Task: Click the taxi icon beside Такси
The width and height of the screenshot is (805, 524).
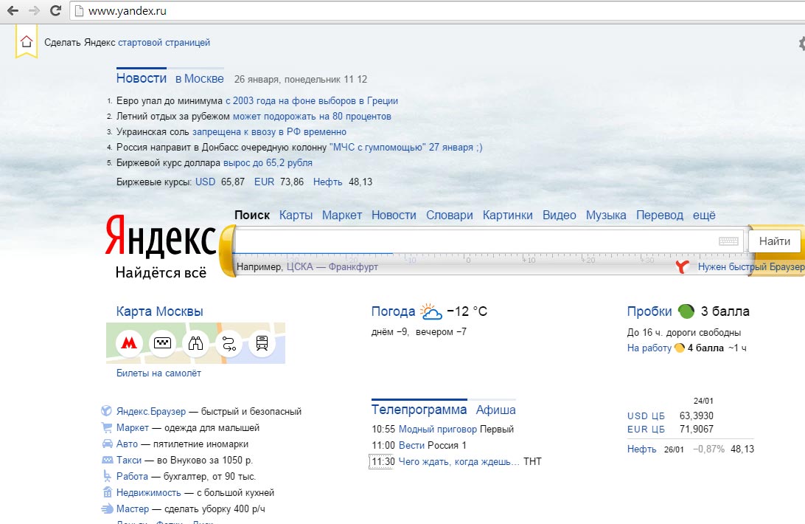Action: (x=108, y=460)
